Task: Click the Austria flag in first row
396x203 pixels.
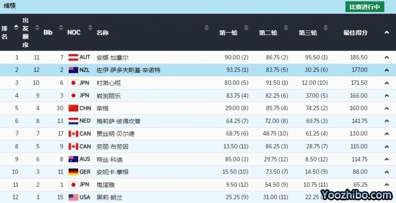Action: (73, 58)
